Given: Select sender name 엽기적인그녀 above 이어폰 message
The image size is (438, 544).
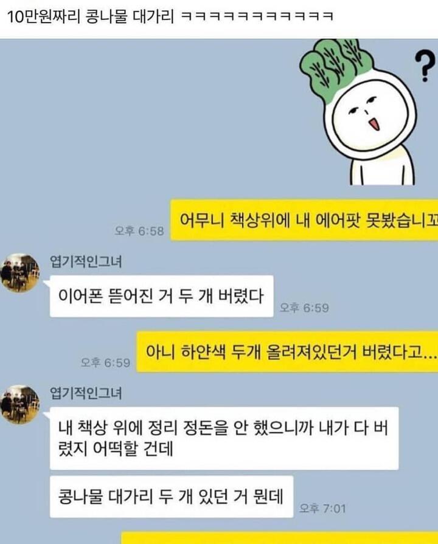Looking at the screenshot, I should (x=86, y=261).
